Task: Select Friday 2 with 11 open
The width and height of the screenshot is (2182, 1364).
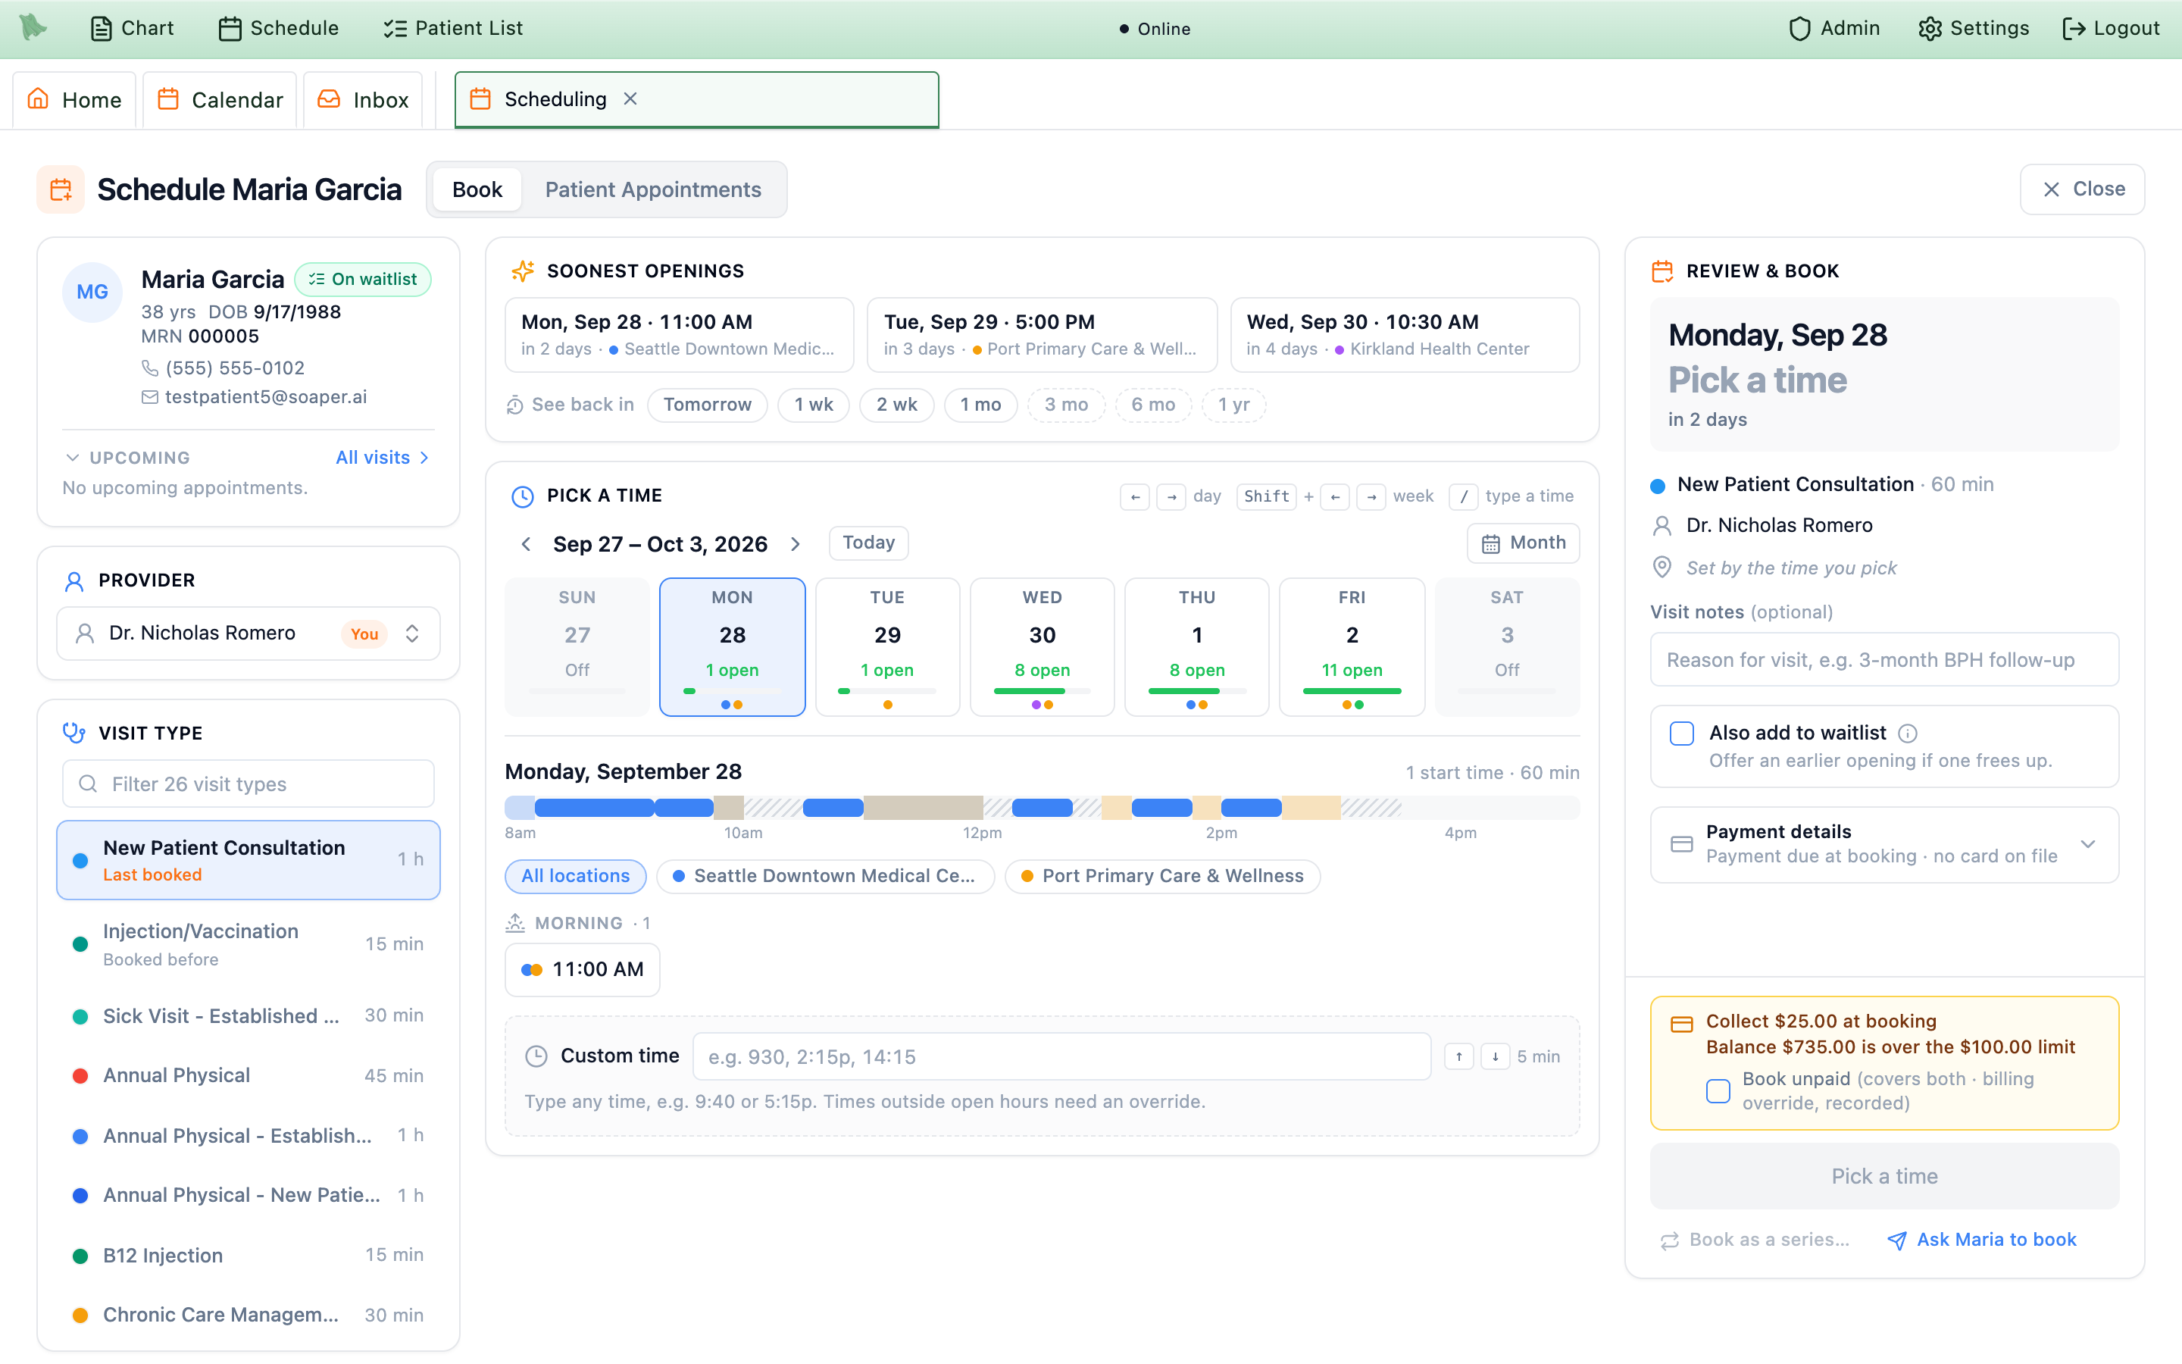Action: point(1352,647)
